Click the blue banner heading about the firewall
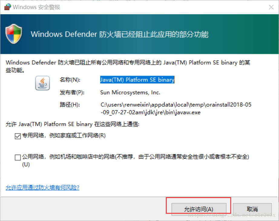Screen dimensions: 279x221 point(120,34)
